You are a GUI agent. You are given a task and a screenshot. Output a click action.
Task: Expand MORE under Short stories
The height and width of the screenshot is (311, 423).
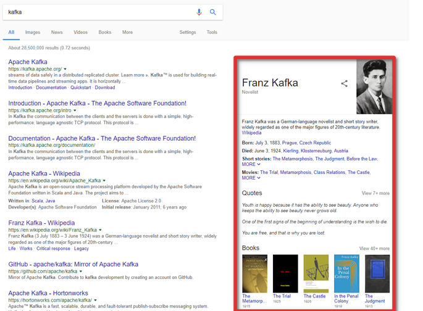pyautogui.click(x=251, y=164)
